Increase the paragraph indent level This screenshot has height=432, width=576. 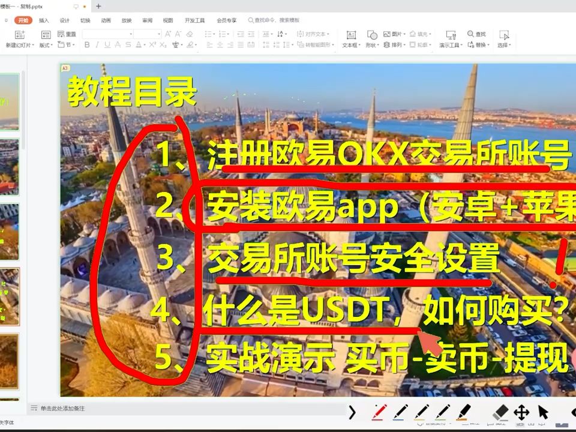251,34
